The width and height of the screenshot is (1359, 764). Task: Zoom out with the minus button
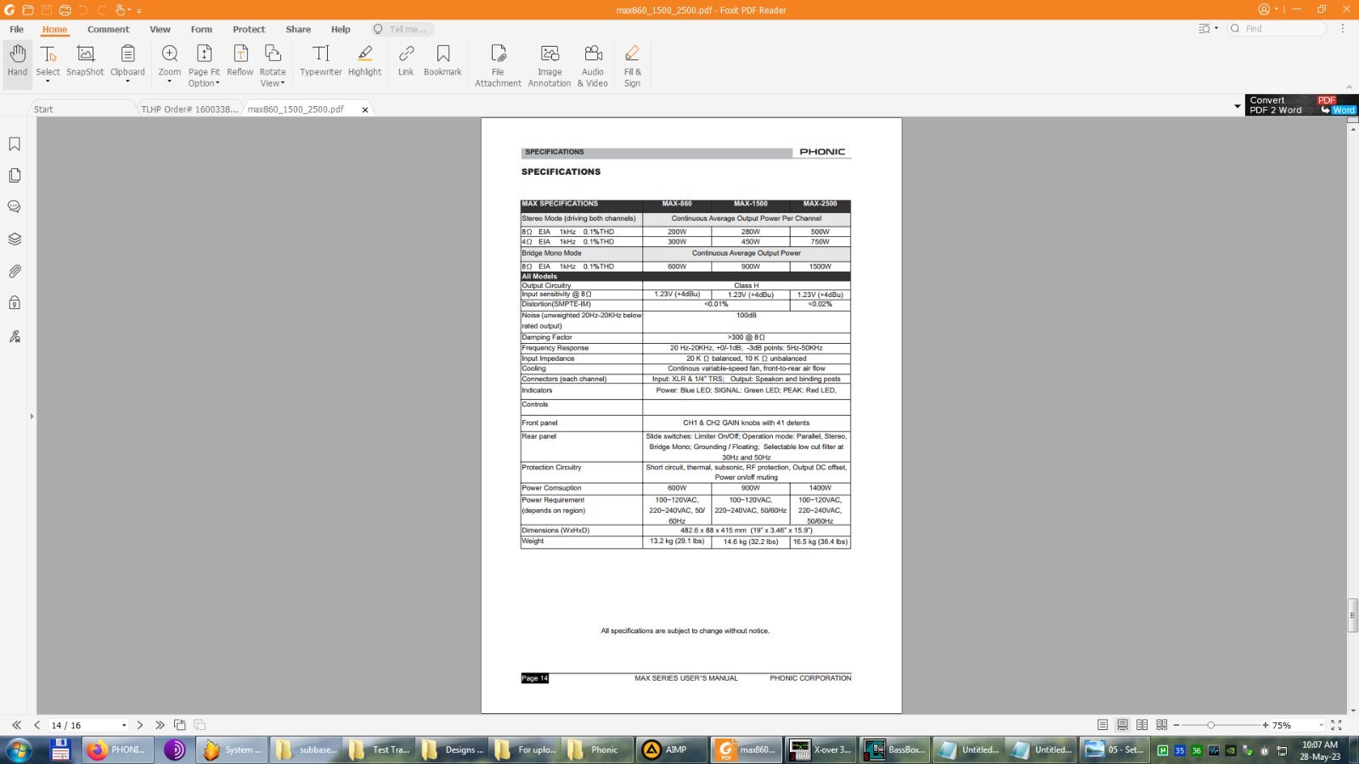pyautogui.click(x=1176, y=725)
